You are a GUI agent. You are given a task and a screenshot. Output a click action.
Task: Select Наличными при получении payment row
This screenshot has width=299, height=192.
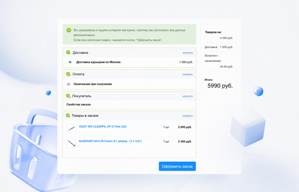click(129, 84)
